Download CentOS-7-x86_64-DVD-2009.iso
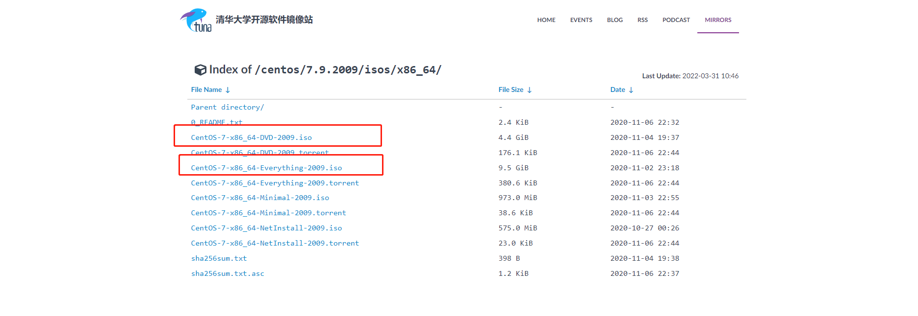Screen dimensions: 918x316 point(252,137)
